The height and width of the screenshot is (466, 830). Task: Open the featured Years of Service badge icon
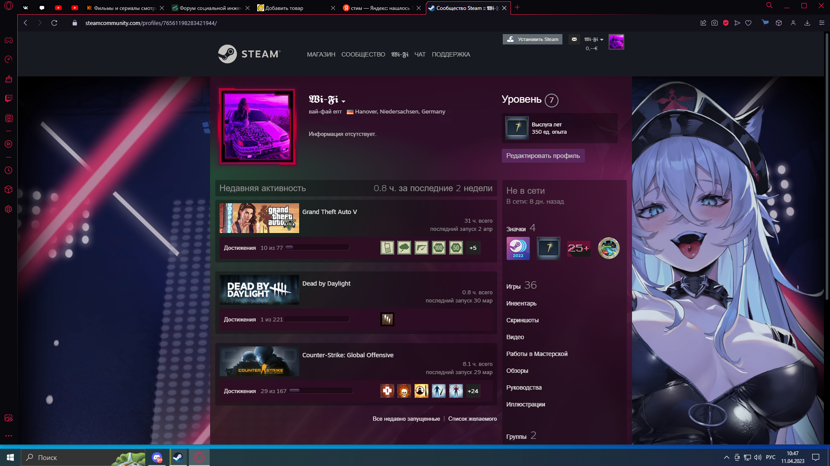click(x=517, y=128)
